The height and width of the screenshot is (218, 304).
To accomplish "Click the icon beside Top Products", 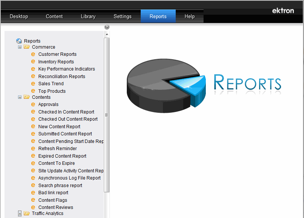I will coord(33,91).
